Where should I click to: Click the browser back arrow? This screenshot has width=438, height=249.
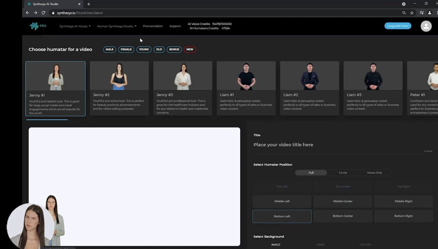(28, 13)
